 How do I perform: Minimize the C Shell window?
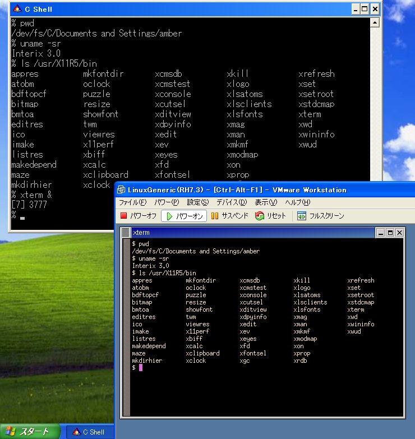356,9
